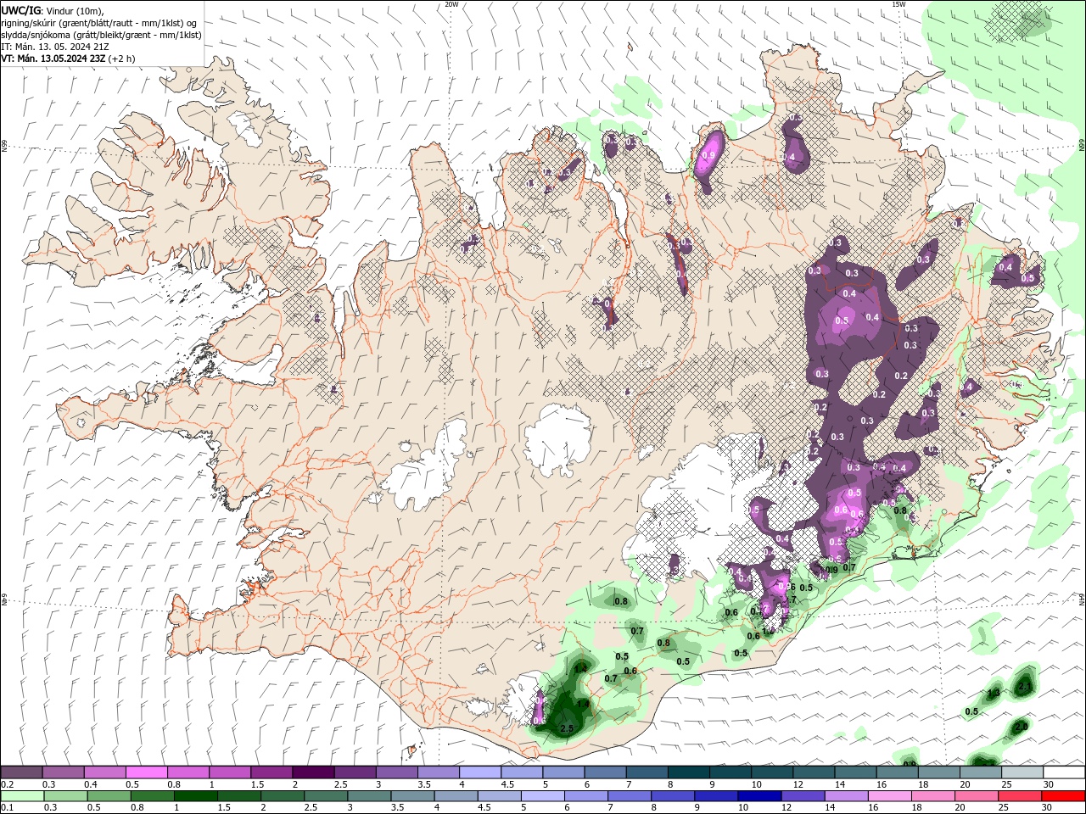Pick the deep blue swatch between 10 and 12 on lower scale
The height and width of the screenshot is (814, 1086).
tap(759, 796)
